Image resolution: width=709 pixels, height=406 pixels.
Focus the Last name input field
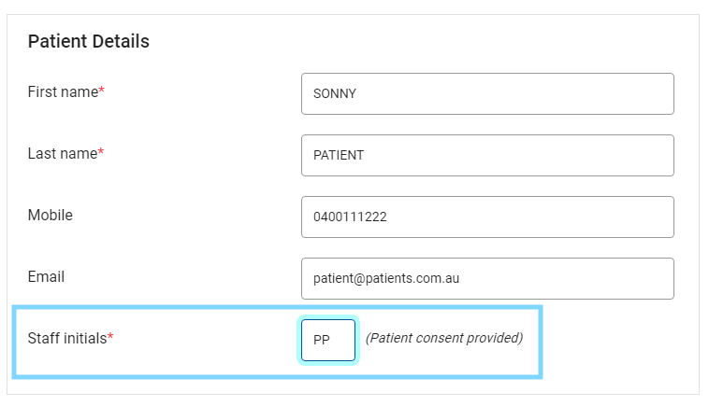[487, 155]
